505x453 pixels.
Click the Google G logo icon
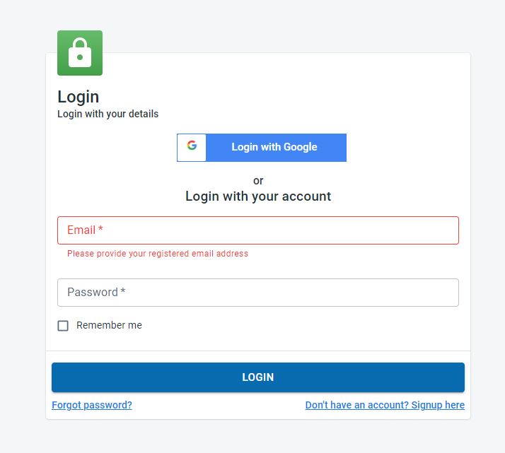tap(192, 146)
